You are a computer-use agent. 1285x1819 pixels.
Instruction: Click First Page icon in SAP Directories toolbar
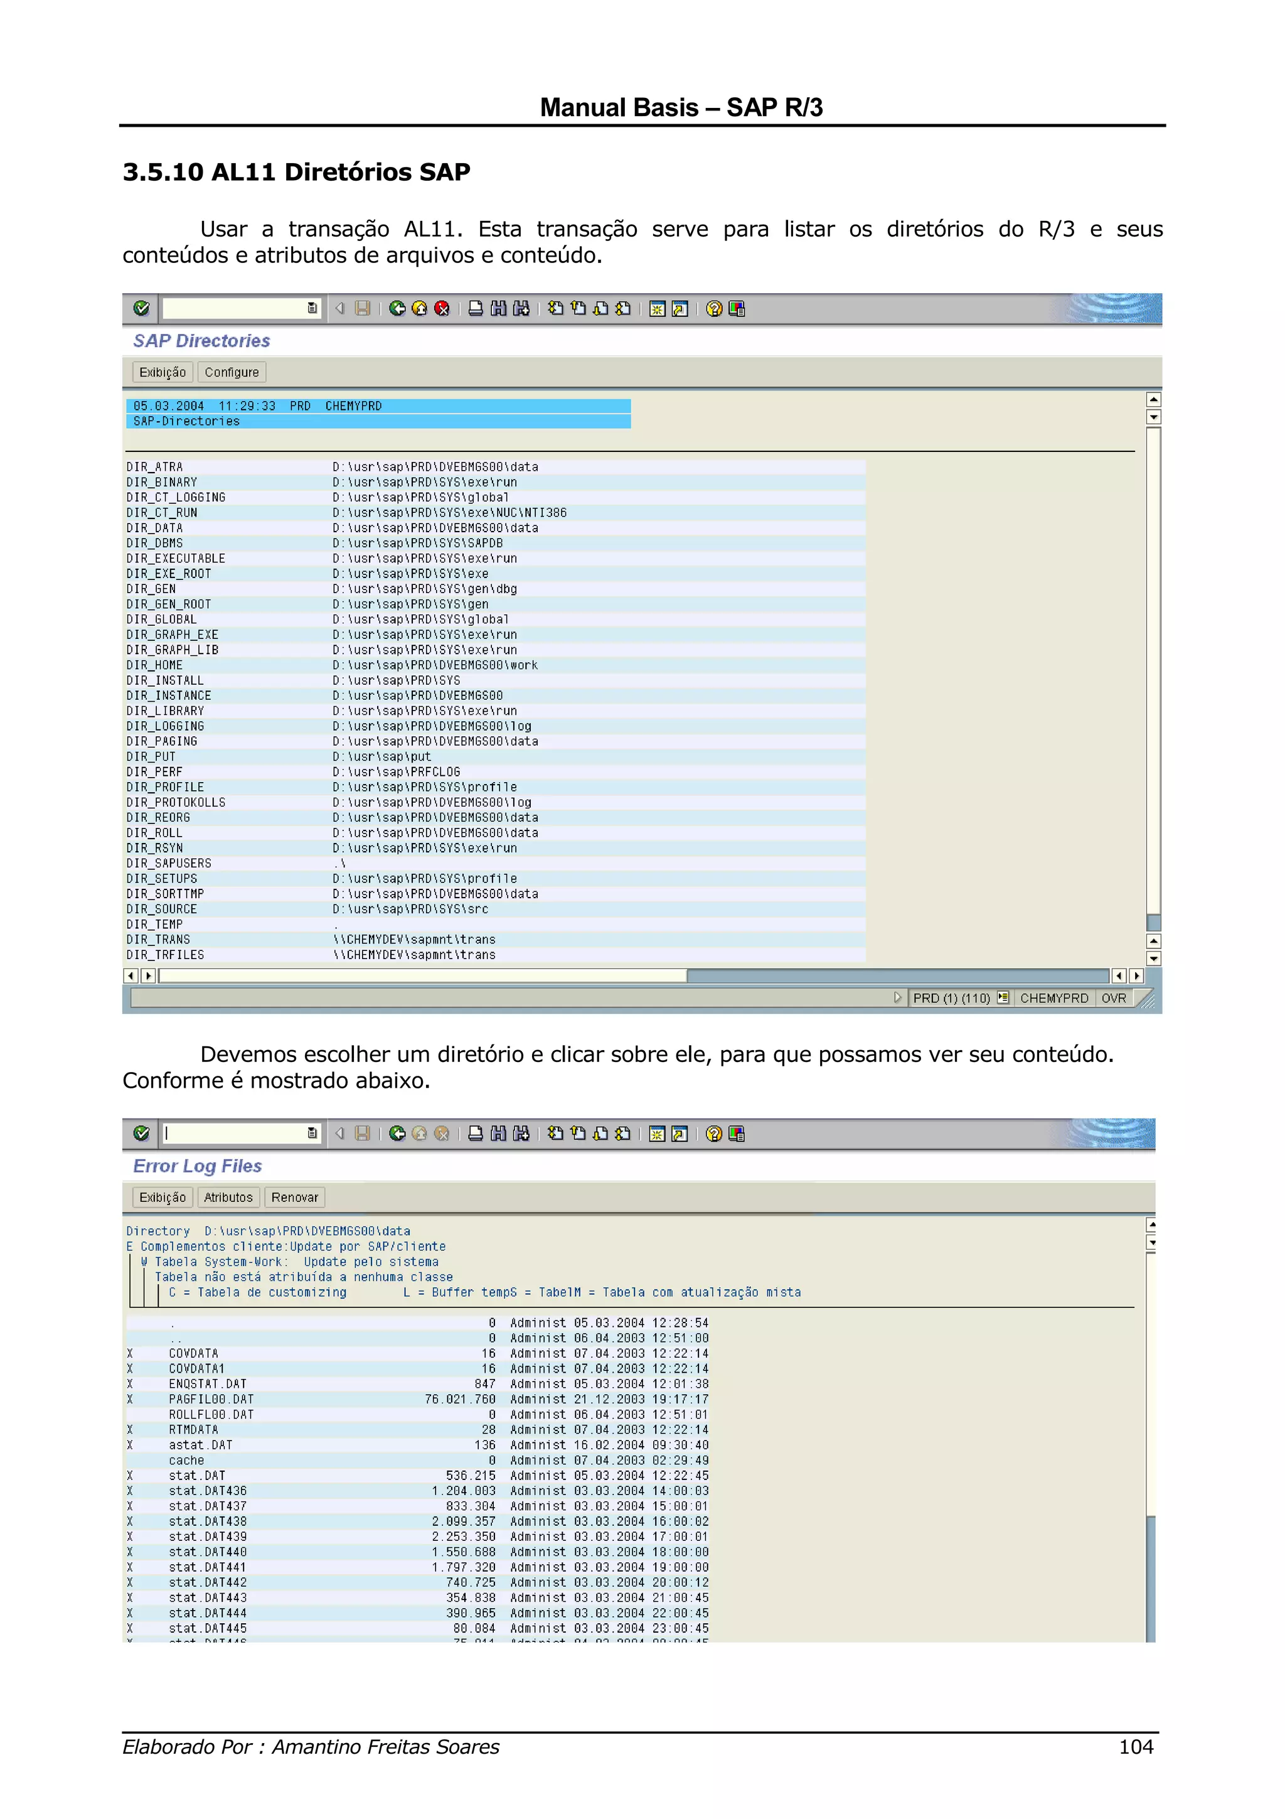[556, 308]
